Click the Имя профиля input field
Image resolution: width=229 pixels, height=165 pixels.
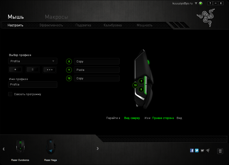32,84
